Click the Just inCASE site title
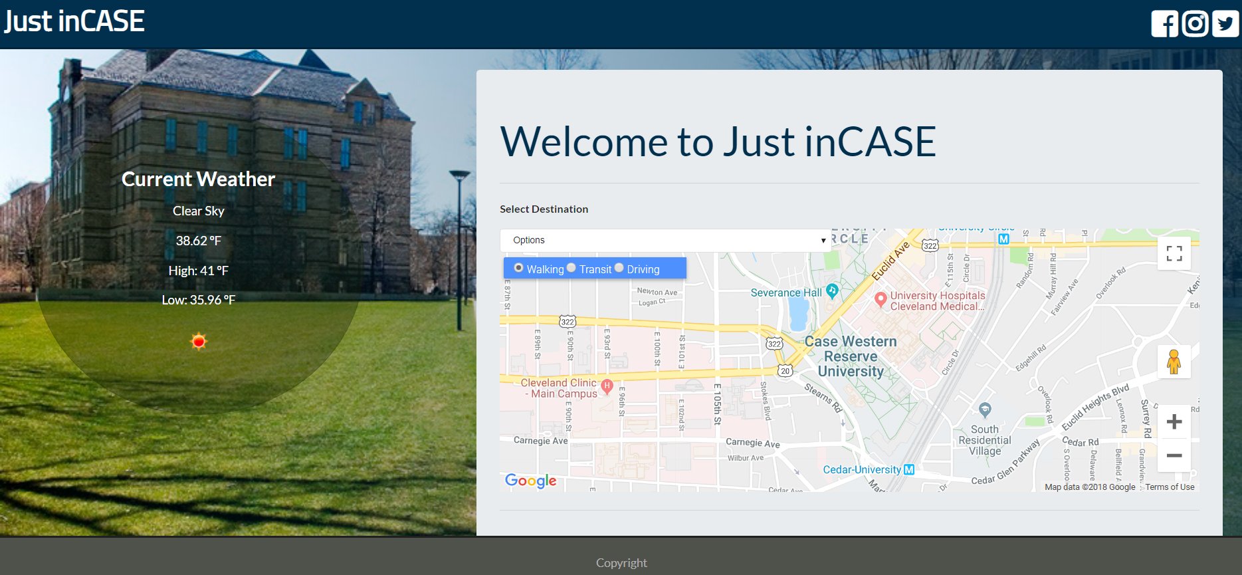The width and height of the screenshot is (1242, 575). (74, 21)
